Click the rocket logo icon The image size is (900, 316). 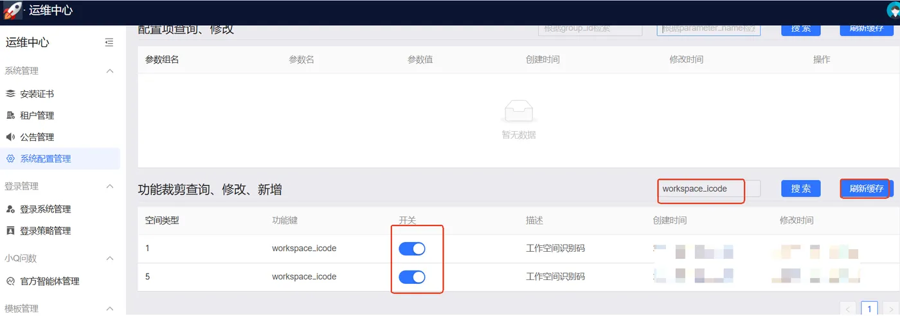(x=13, y=10)
